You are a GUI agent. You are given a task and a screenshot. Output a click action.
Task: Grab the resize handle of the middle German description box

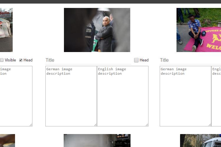click(95, 125)
